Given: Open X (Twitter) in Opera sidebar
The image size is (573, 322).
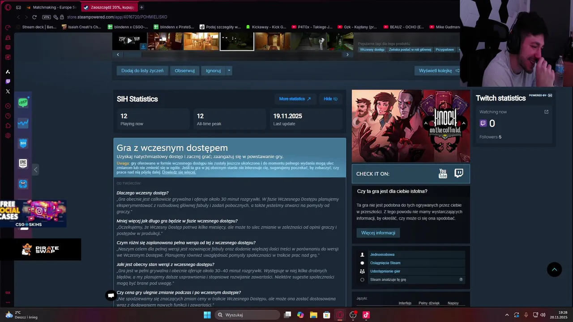Looking at the screenshot, I should click(x=8, y=91).
